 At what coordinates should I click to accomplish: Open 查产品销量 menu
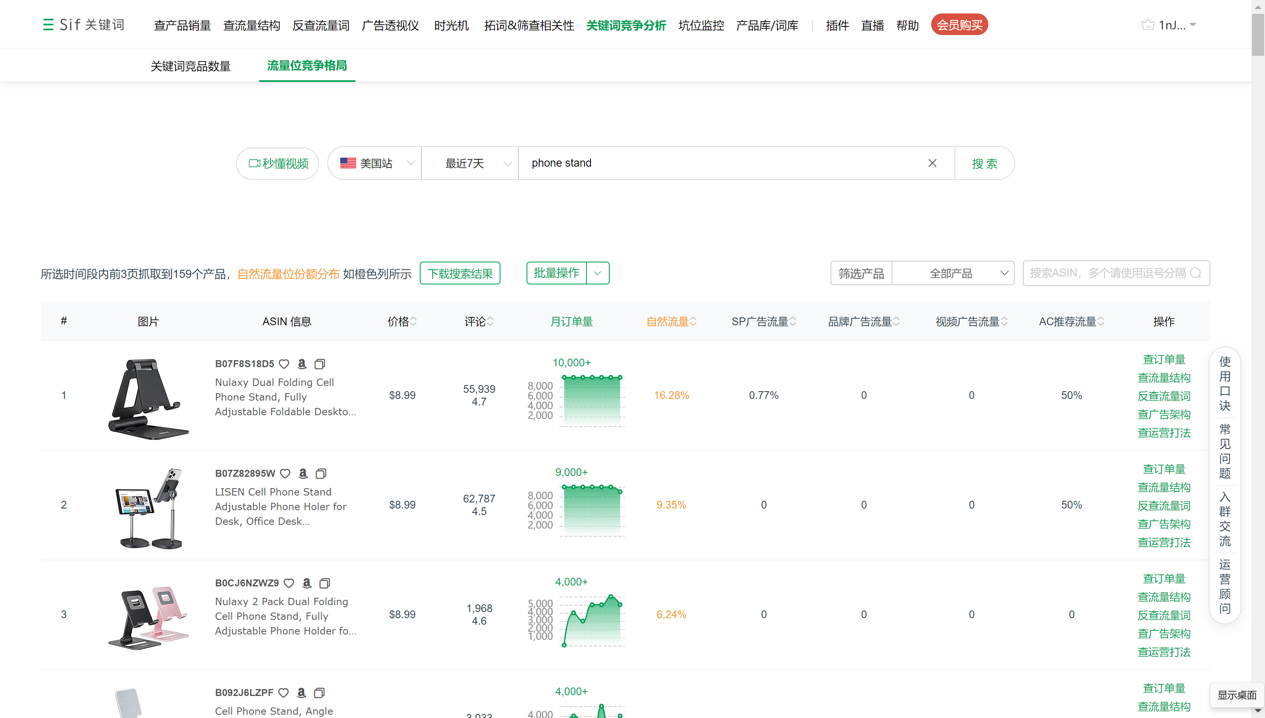tap(183, 25)
